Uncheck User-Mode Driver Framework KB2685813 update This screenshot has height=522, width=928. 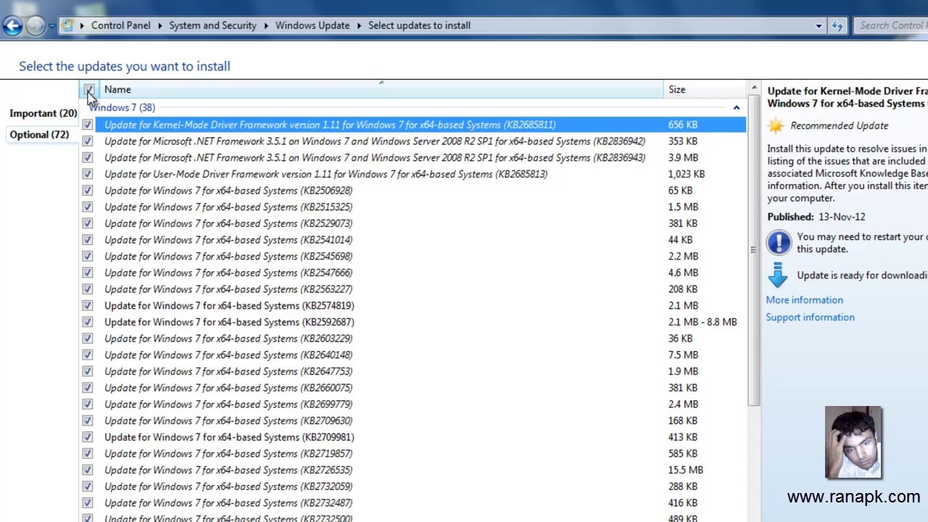click(x=88, y=174)
